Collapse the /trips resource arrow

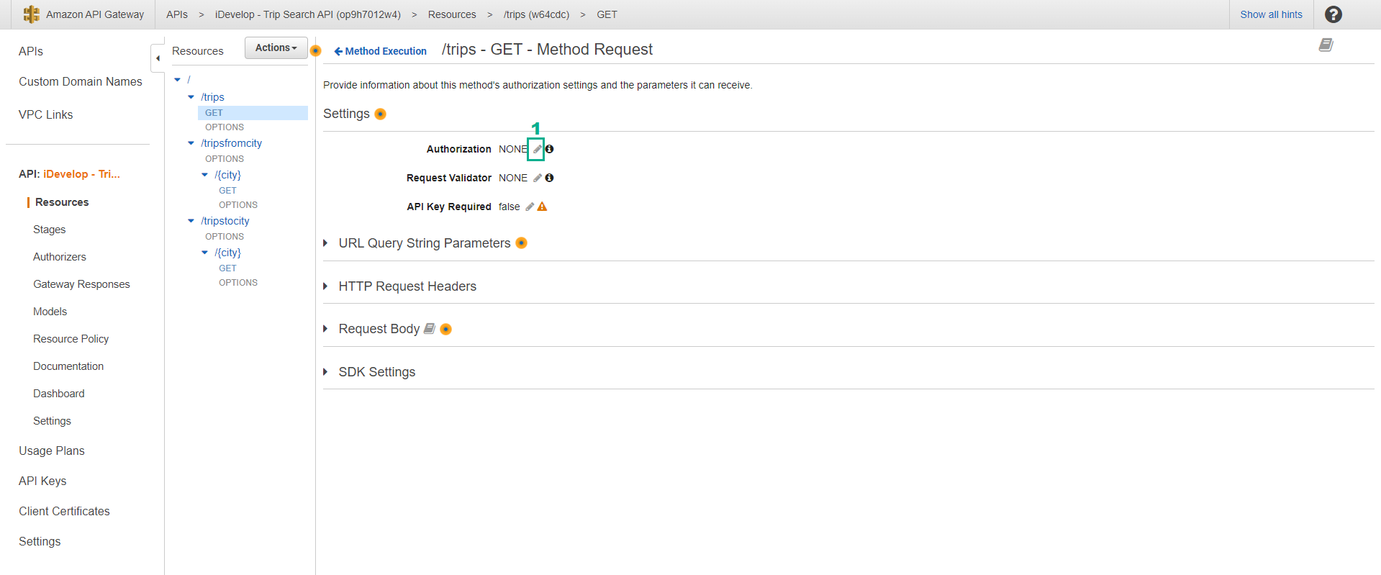(x=191, y=97)
